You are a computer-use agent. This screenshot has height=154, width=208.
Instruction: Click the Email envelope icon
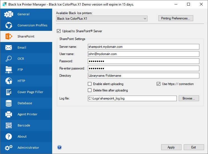pyautogui.click(x=9, y=48)
